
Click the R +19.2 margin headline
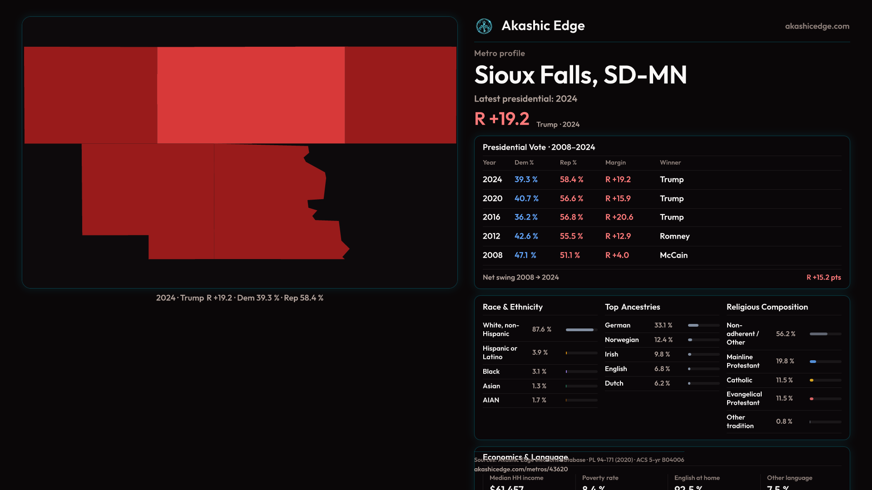click(x=502, y=119)
